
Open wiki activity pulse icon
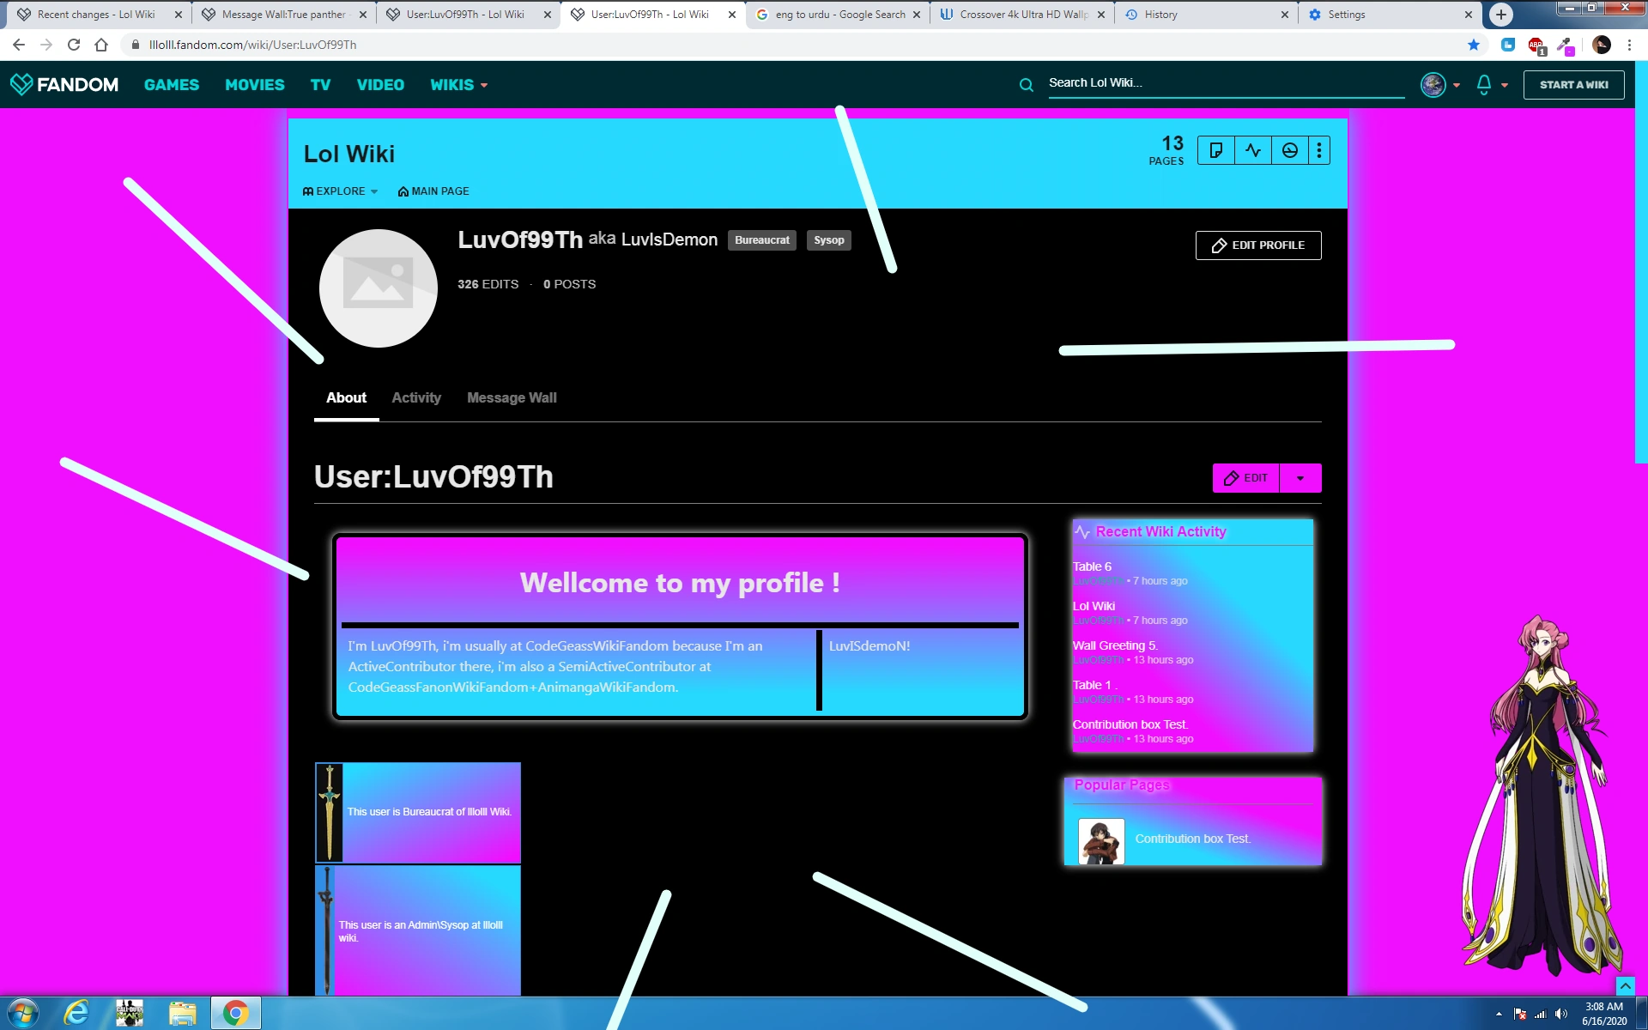1253,151
